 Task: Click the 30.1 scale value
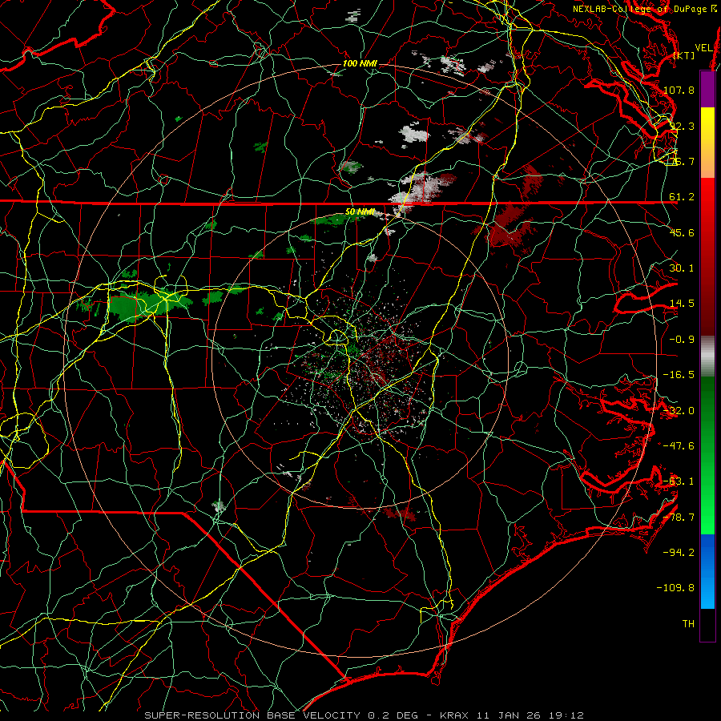click(682, 268)
